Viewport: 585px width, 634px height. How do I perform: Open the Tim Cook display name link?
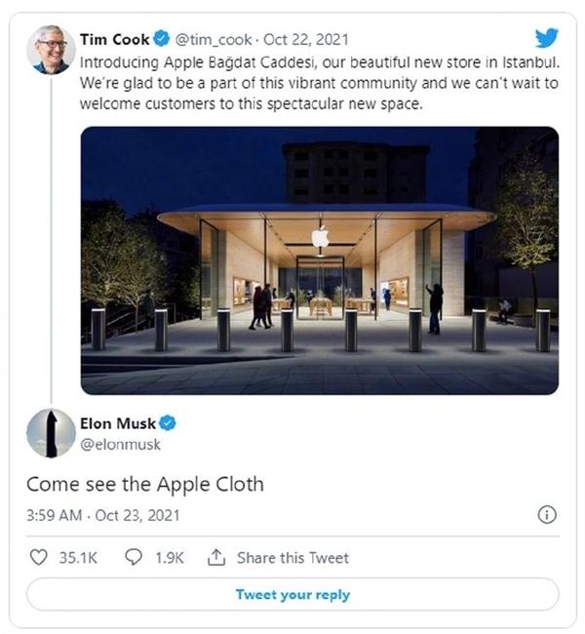pyautogui.click(x=115, y=39)
